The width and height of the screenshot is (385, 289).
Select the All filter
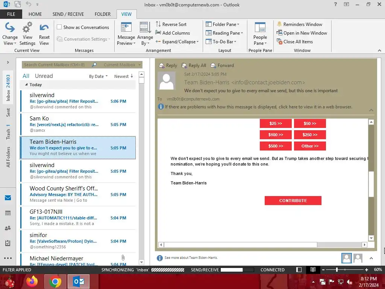coord(26,76)
